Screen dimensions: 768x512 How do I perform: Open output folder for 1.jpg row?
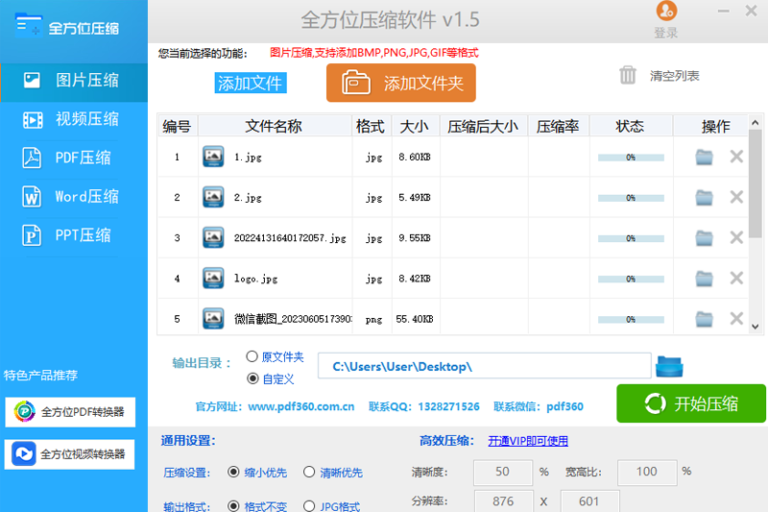click(x=705, y=158)
